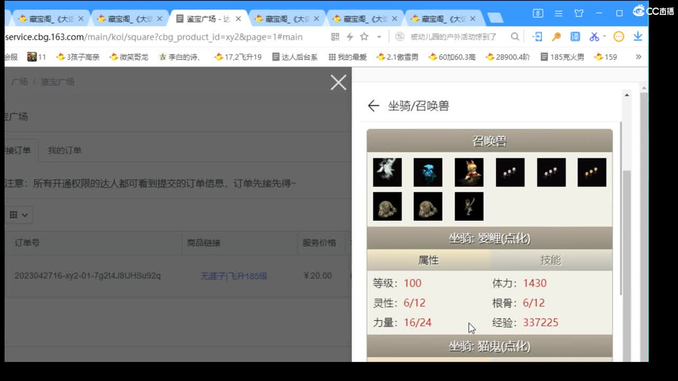678x381 pixels.
Task: Open the 我的订单 tab
Action: click(x=65, y=150)
